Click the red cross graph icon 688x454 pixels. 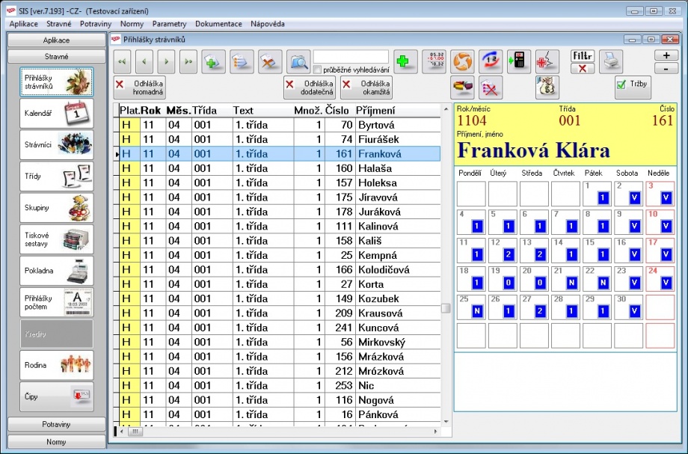(547, 61)
